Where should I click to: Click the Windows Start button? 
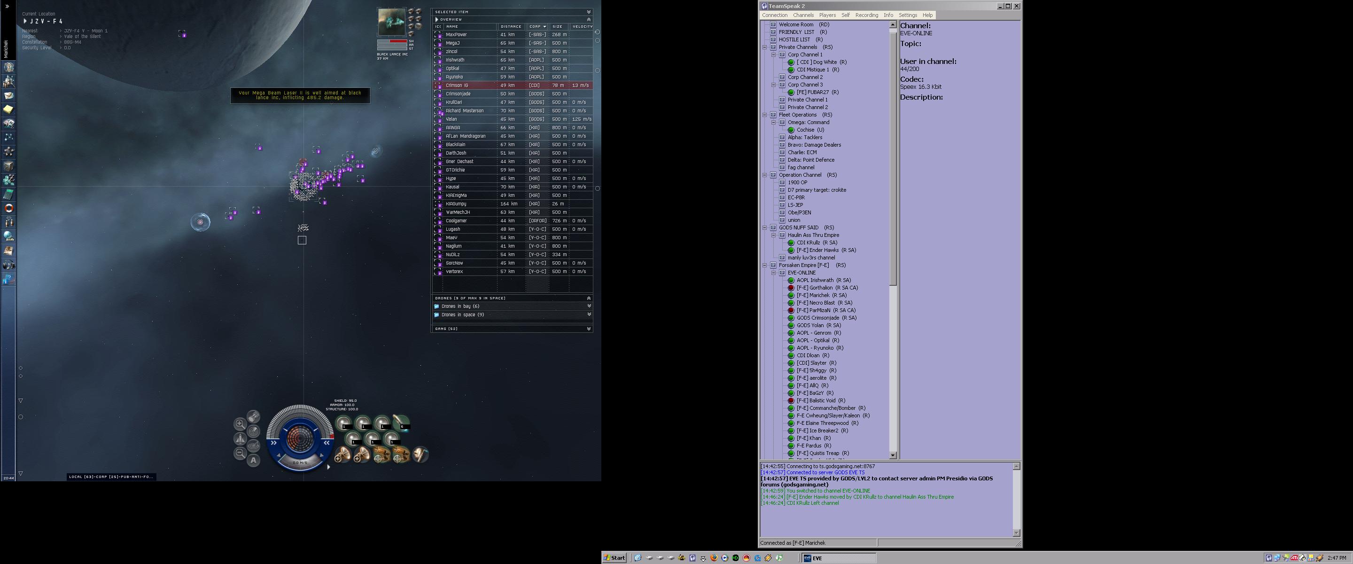coord(614,558)
